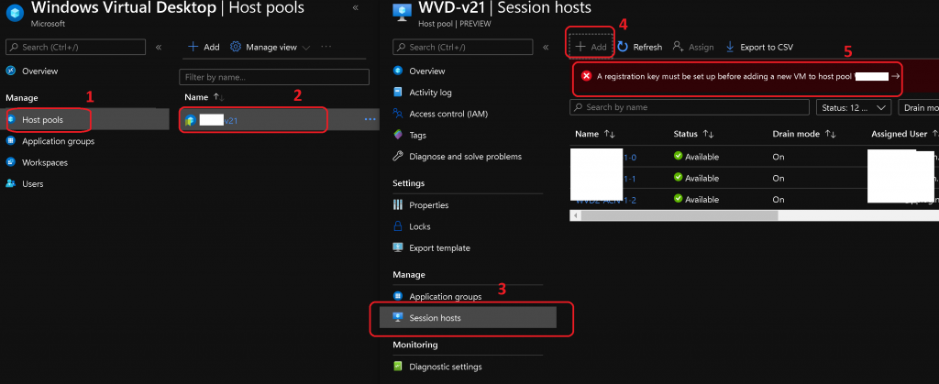Sort session hosts by Drain mode

point(805,134)
